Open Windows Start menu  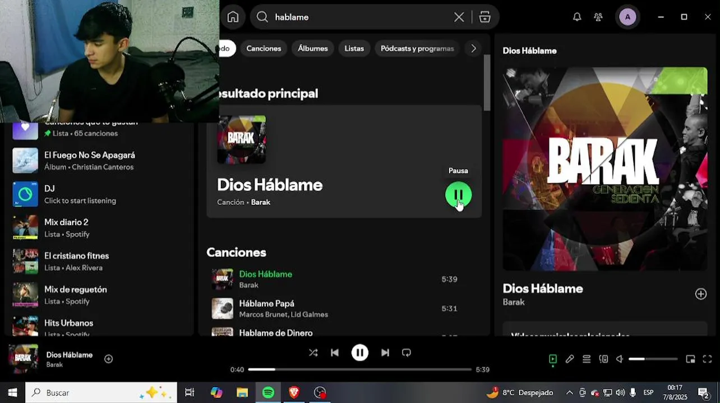point(12,392)
